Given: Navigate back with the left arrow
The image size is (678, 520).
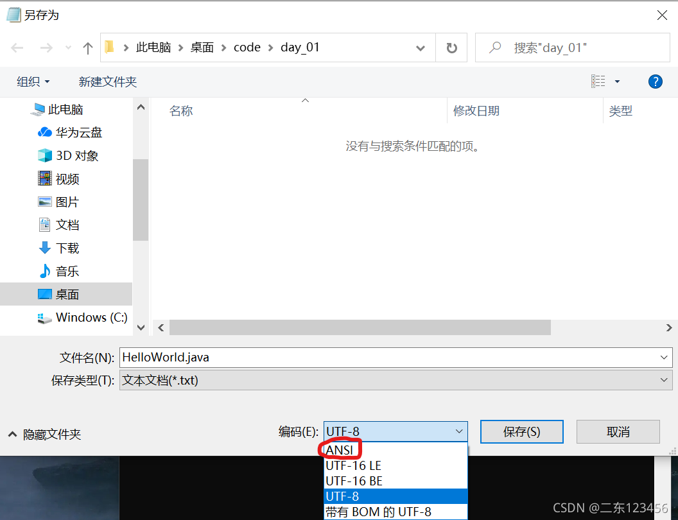Looking at the screenshot, I should click(17, 47).
